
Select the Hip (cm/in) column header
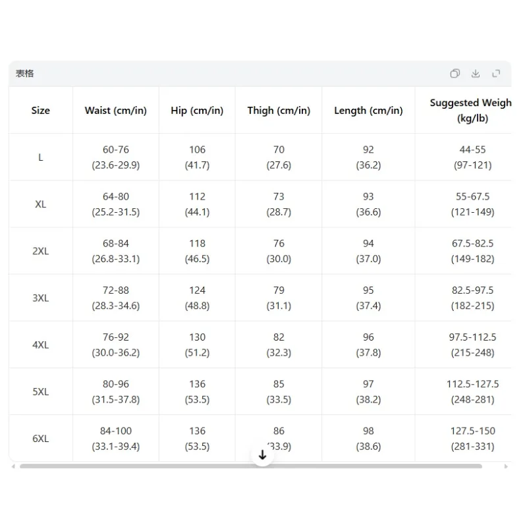(x=197, y=110)
